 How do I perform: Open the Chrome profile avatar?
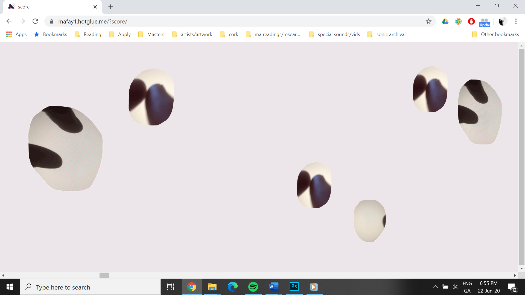pyautogui.click(x=503, y=21)
